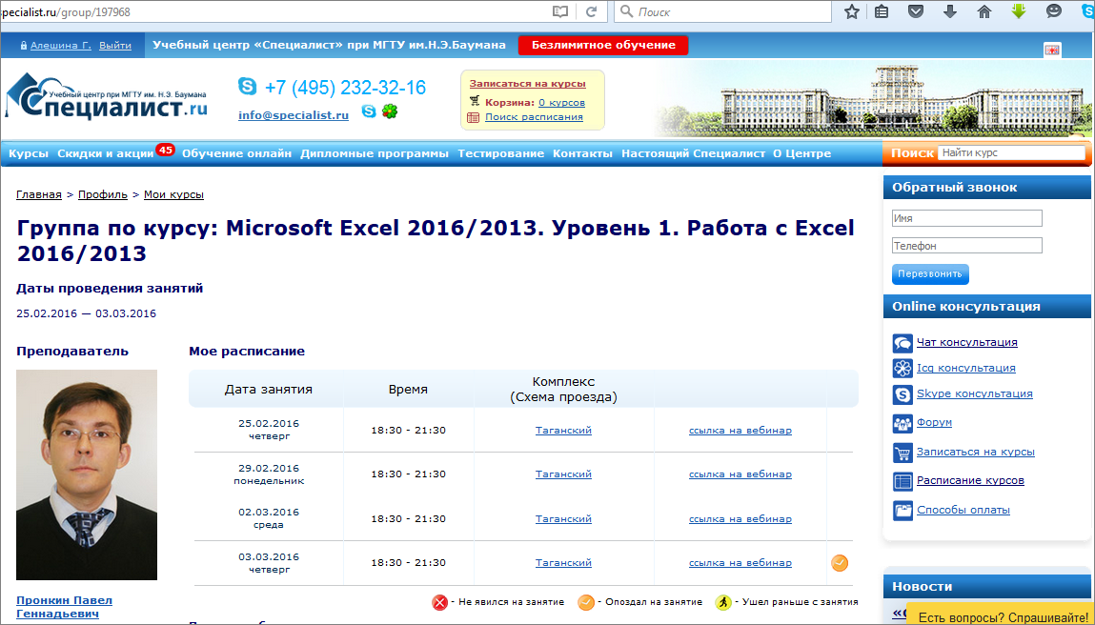
Task: Open Дипломные программы
Action: 375,153
